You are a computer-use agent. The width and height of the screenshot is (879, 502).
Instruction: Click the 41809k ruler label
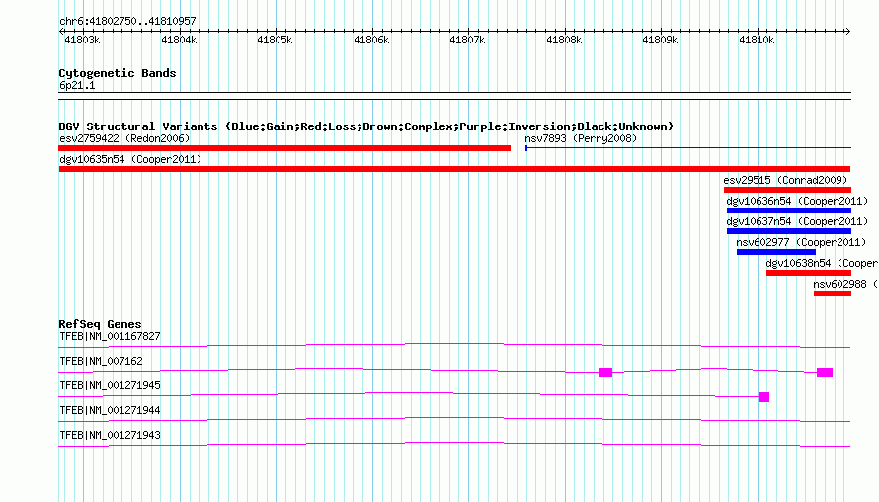point(660,40)
